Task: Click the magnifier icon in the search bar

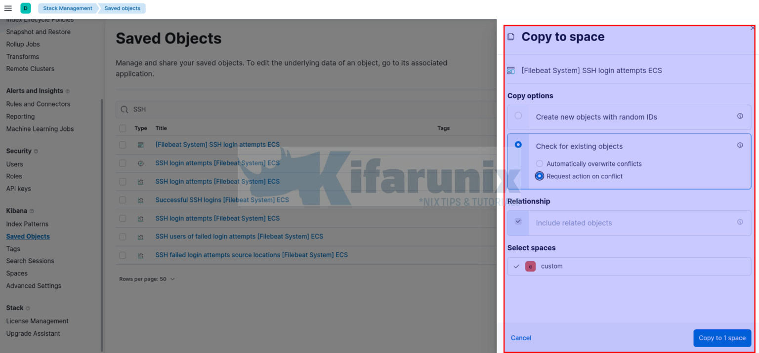Action: 124,109
